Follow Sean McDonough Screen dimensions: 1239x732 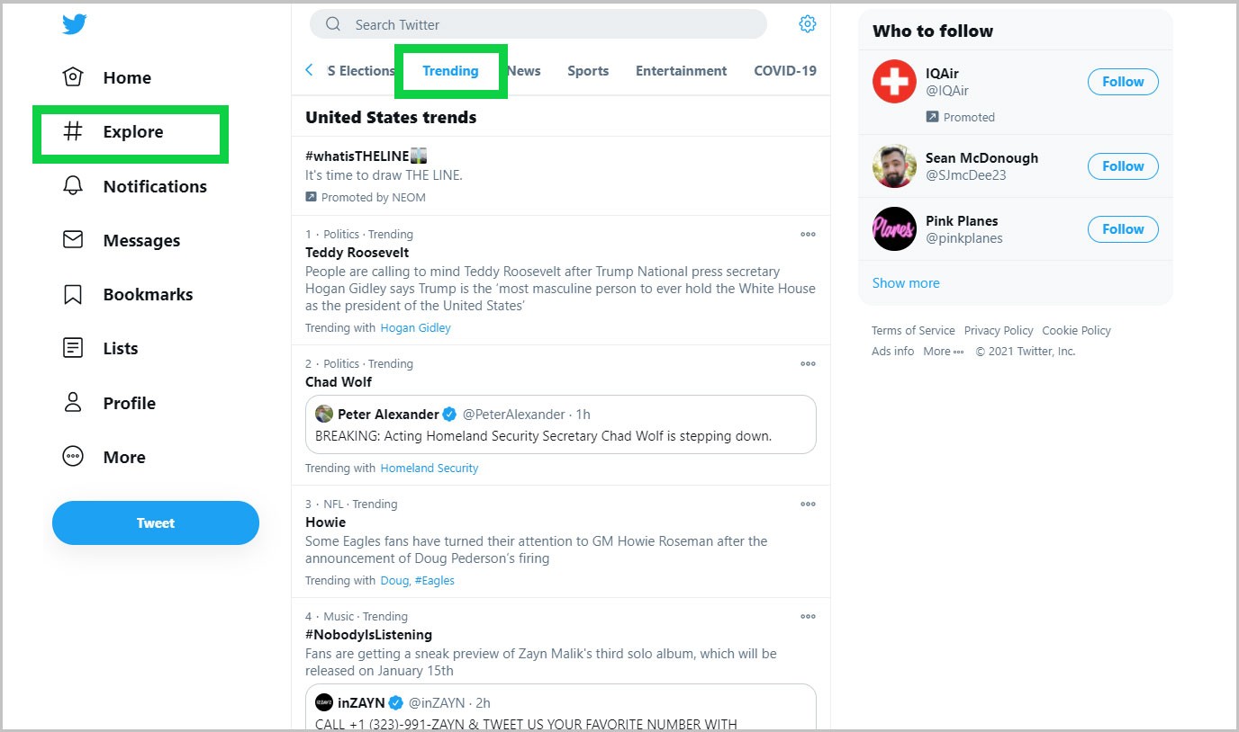(x=1123, y=166)
